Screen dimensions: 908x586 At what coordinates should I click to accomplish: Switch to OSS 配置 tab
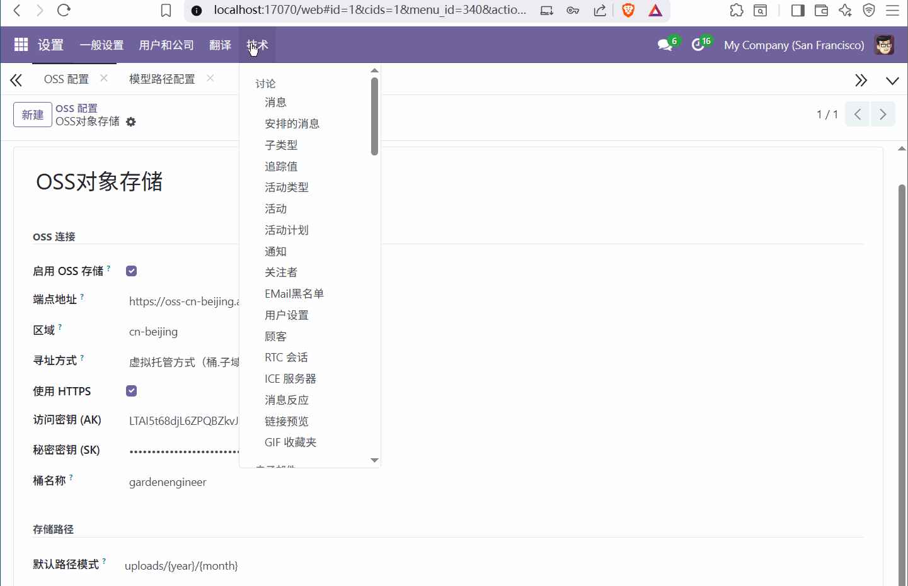point(66,79)
